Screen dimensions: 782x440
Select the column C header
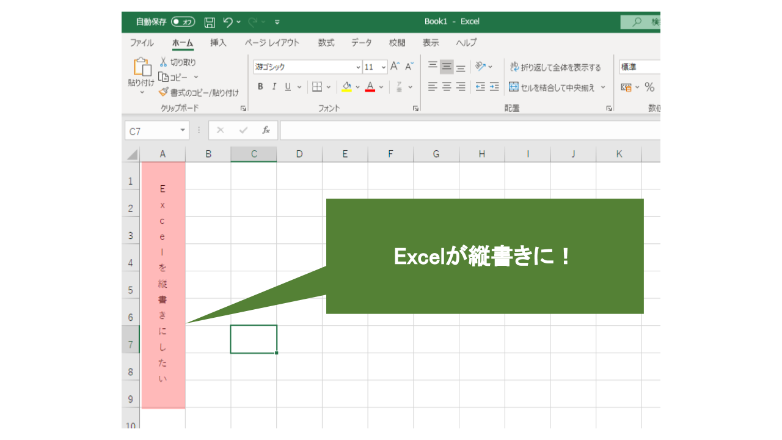(x=254, y=154)
